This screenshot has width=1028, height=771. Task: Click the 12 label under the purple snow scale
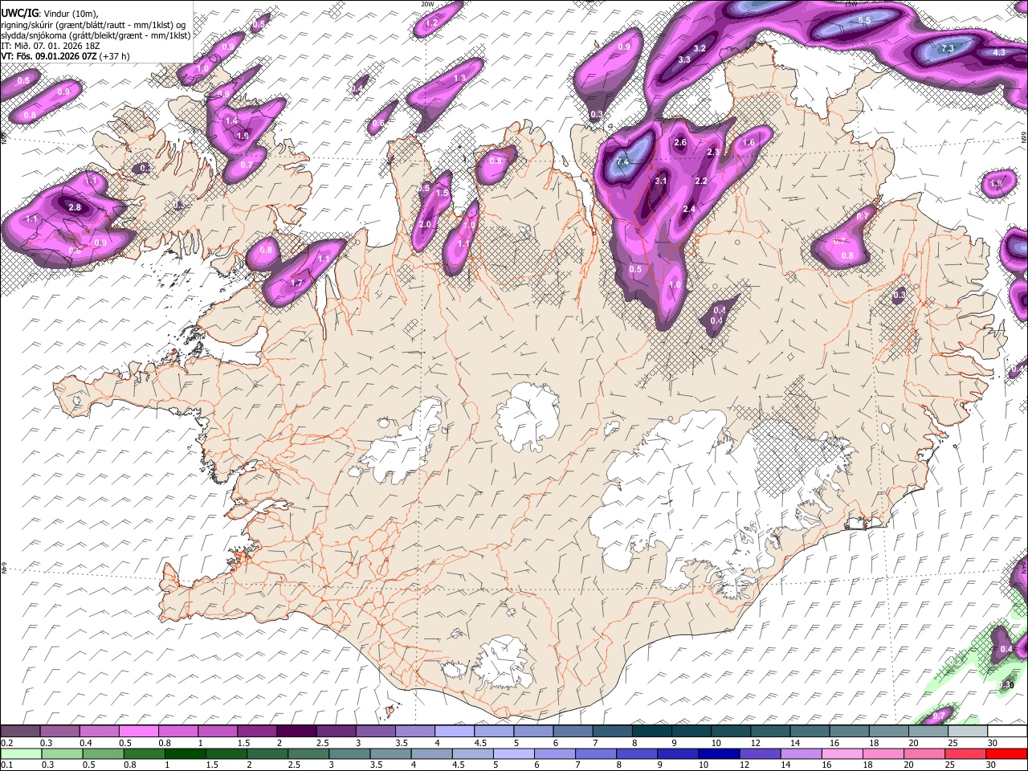756,743
